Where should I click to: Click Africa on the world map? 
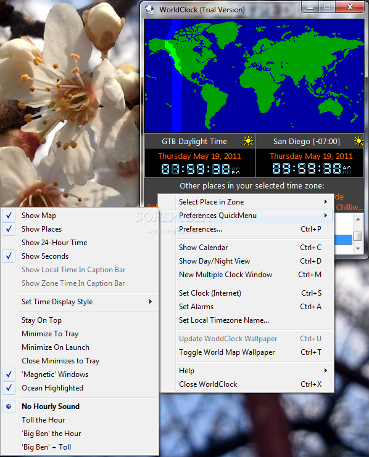(x=260, y=87)
